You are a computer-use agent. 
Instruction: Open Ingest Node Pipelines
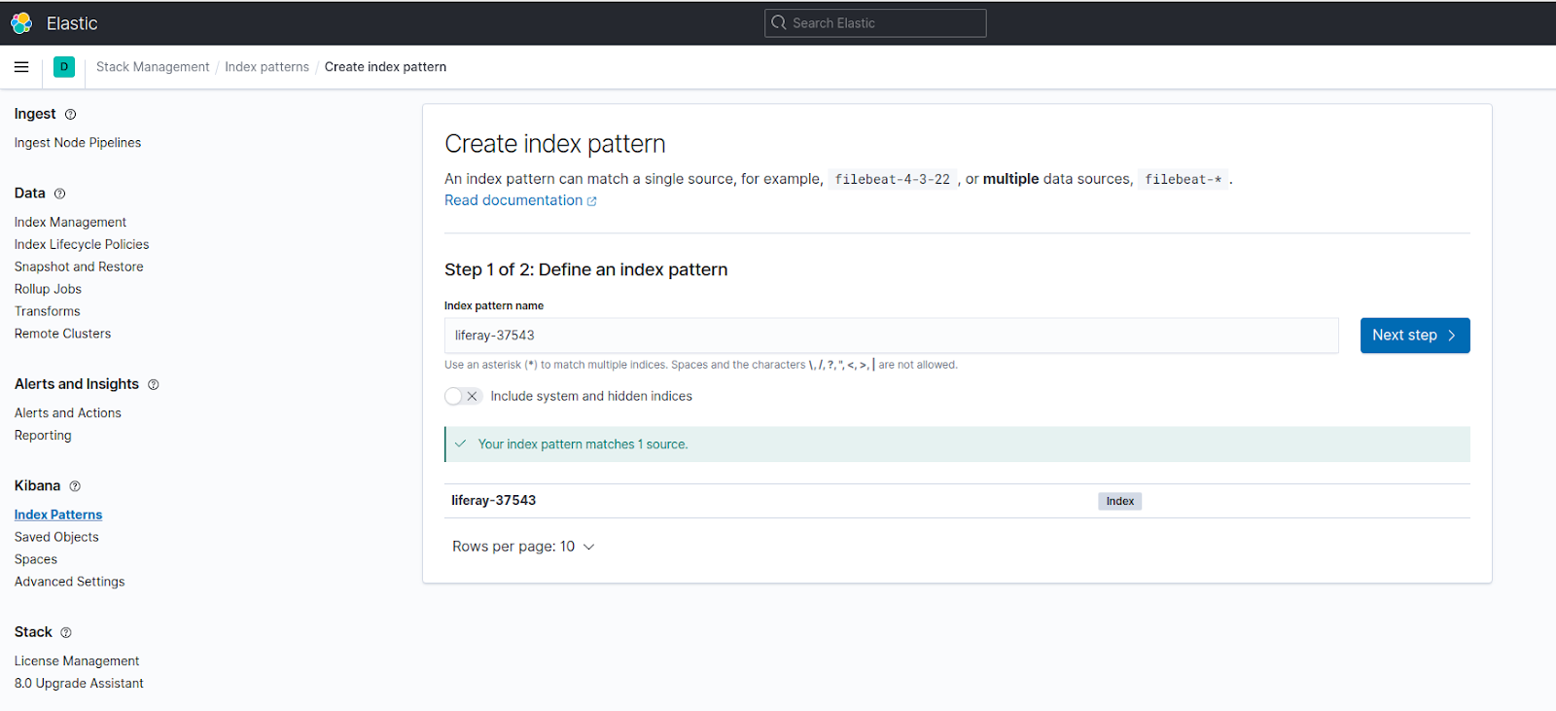click(78, 143)
